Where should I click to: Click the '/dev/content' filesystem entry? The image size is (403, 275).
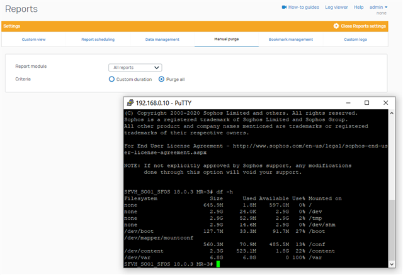144,251
